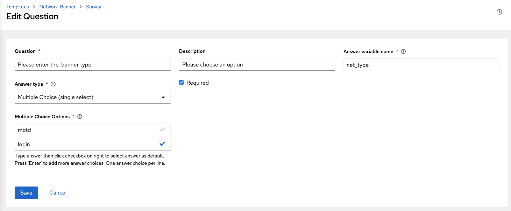
Task: Cancel editing the question
Action: coord(58,193)
